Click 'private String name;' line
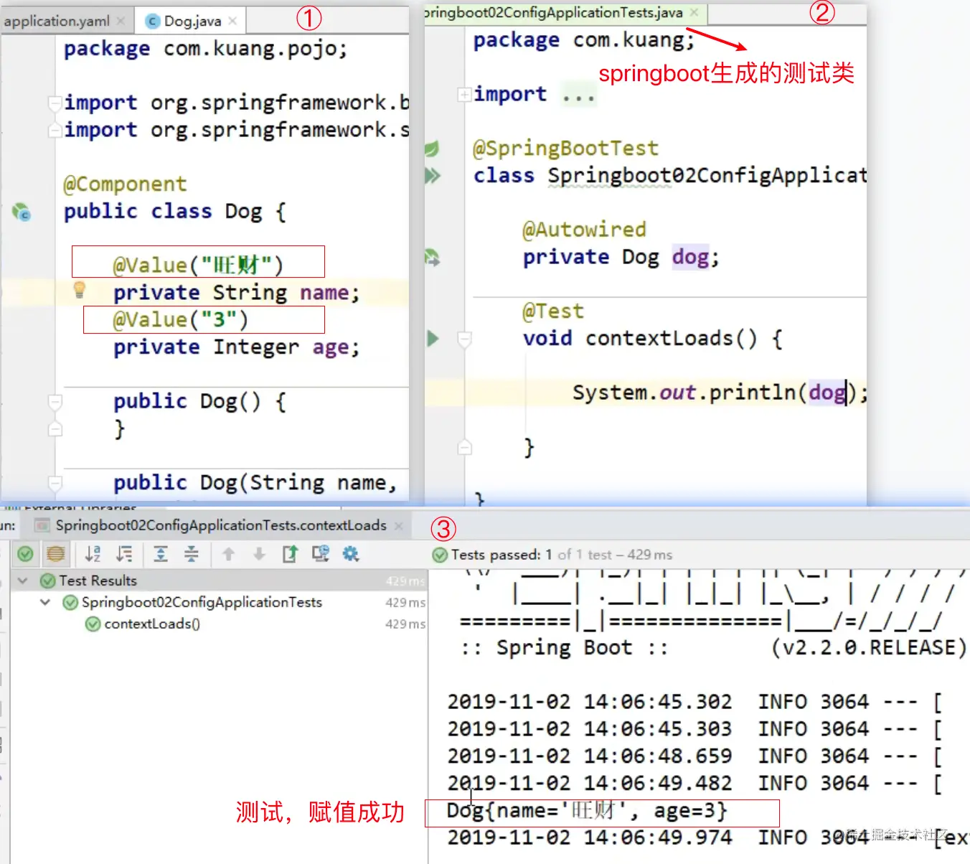970x864 pixels. pyautogui.click(x=236, y=293)
